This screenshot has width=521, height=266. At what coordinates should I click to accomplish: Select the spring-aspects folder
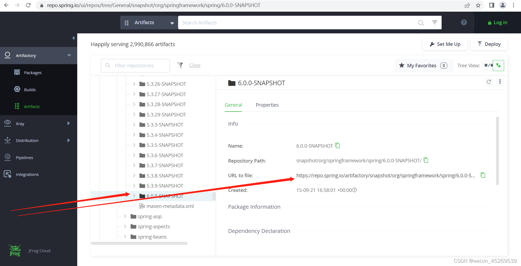154,227
